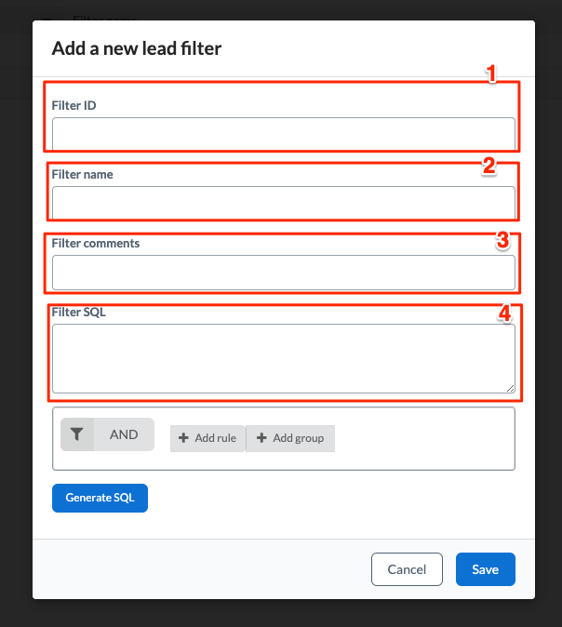Image resolution: width=562 pixels, height=627 pixels.
Task: Focus the Filter ID text field
Action: [x=284, y=134]
